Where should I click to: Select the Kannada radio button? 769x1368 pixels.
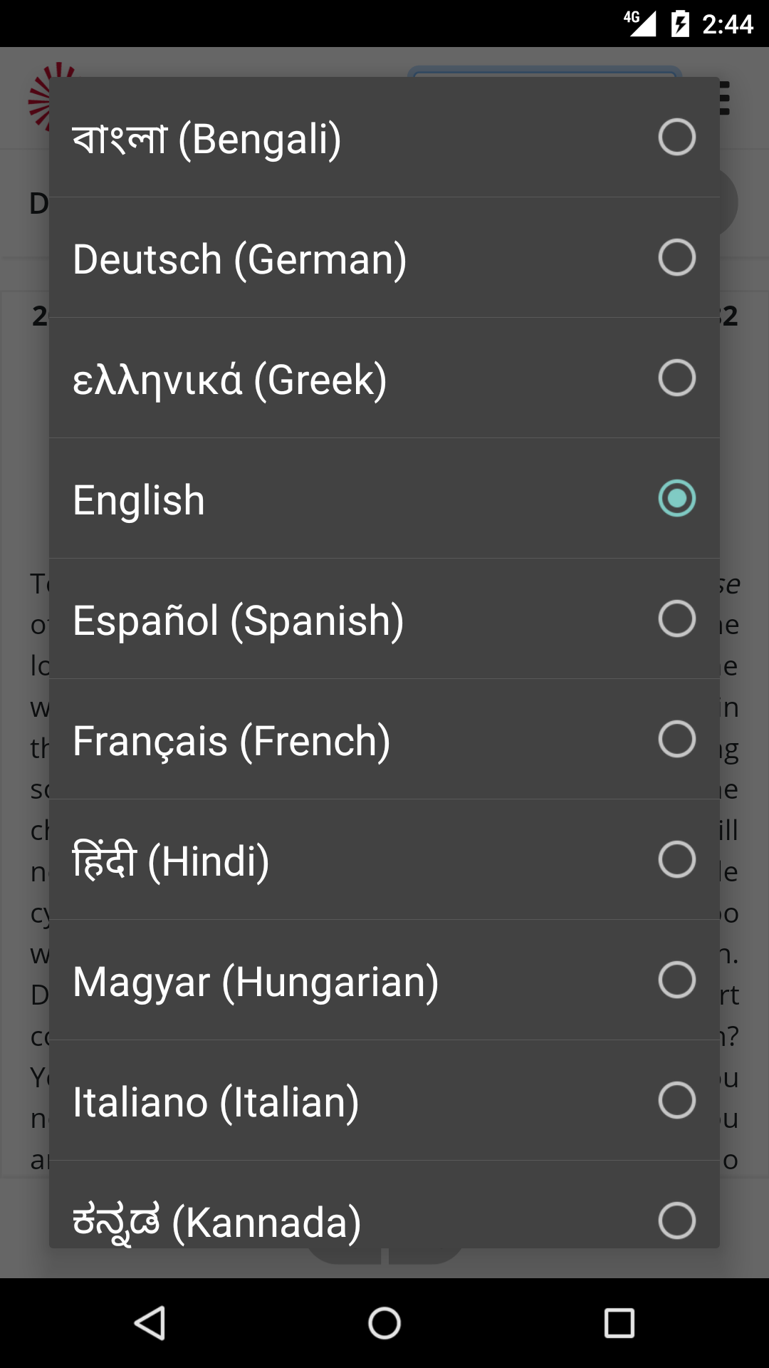676,1220
